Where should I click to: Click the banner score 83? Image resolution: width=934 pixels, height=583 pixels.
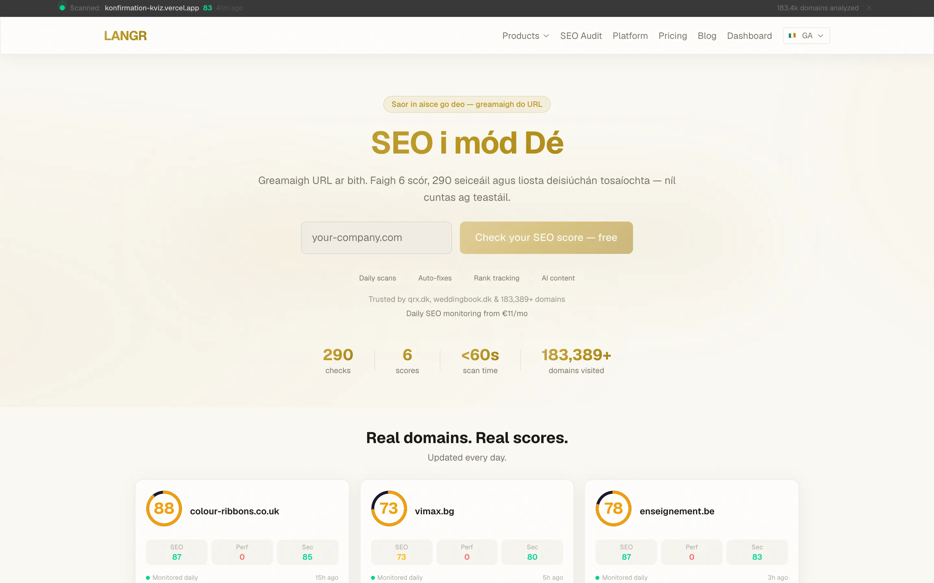(207, 8)
